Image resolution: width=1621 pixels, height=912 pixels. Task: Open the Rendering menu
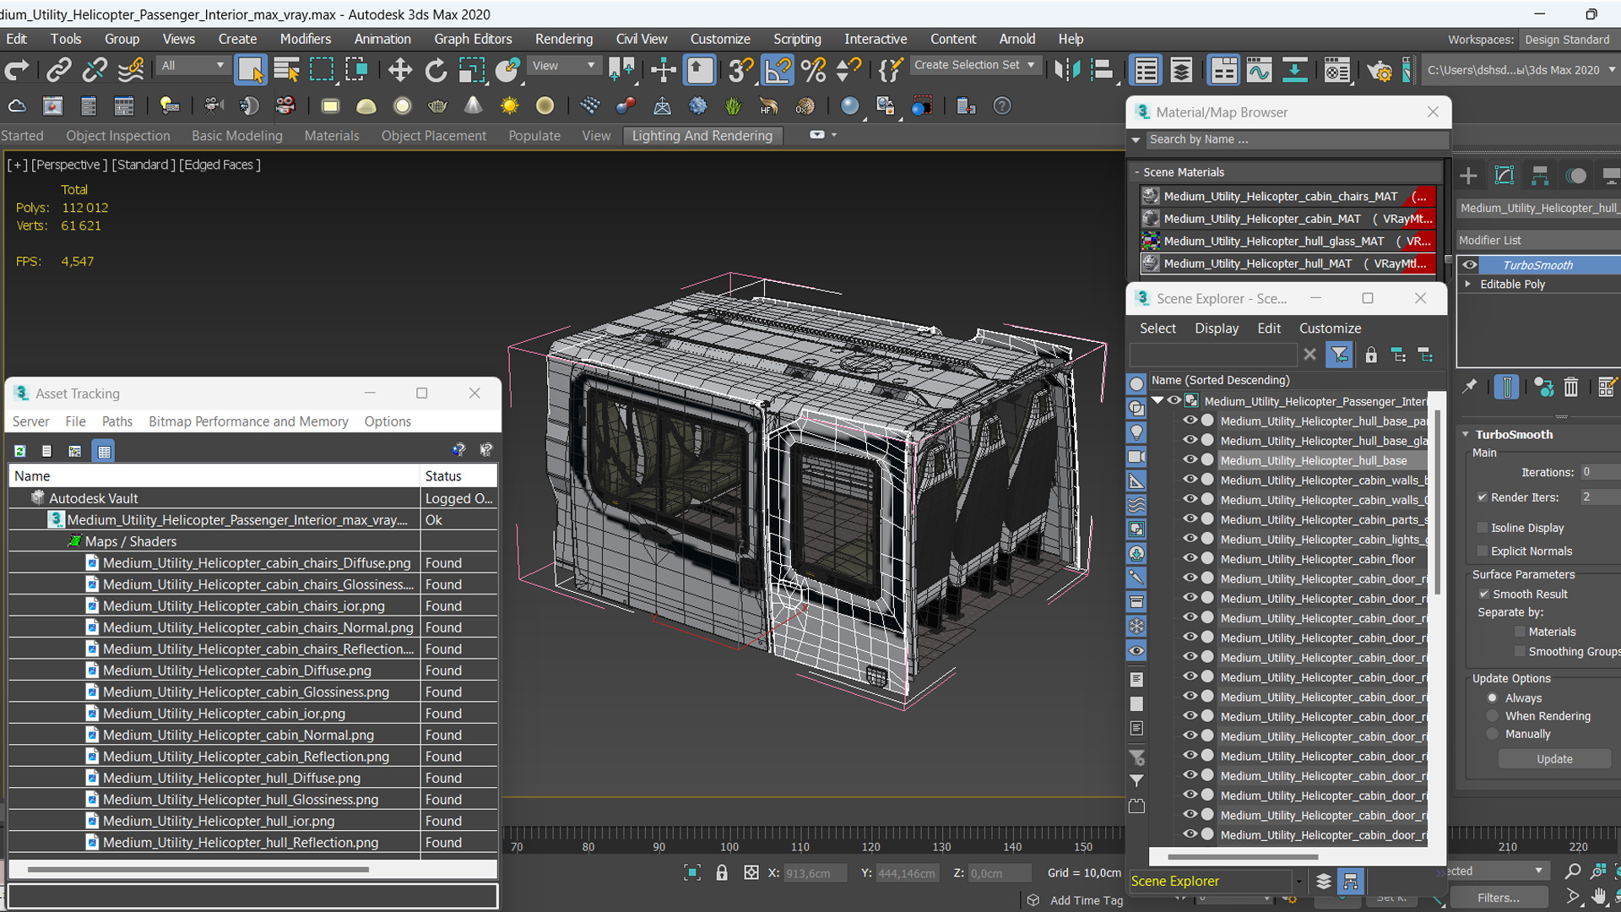pyautogui.click(x=563, y=39)
